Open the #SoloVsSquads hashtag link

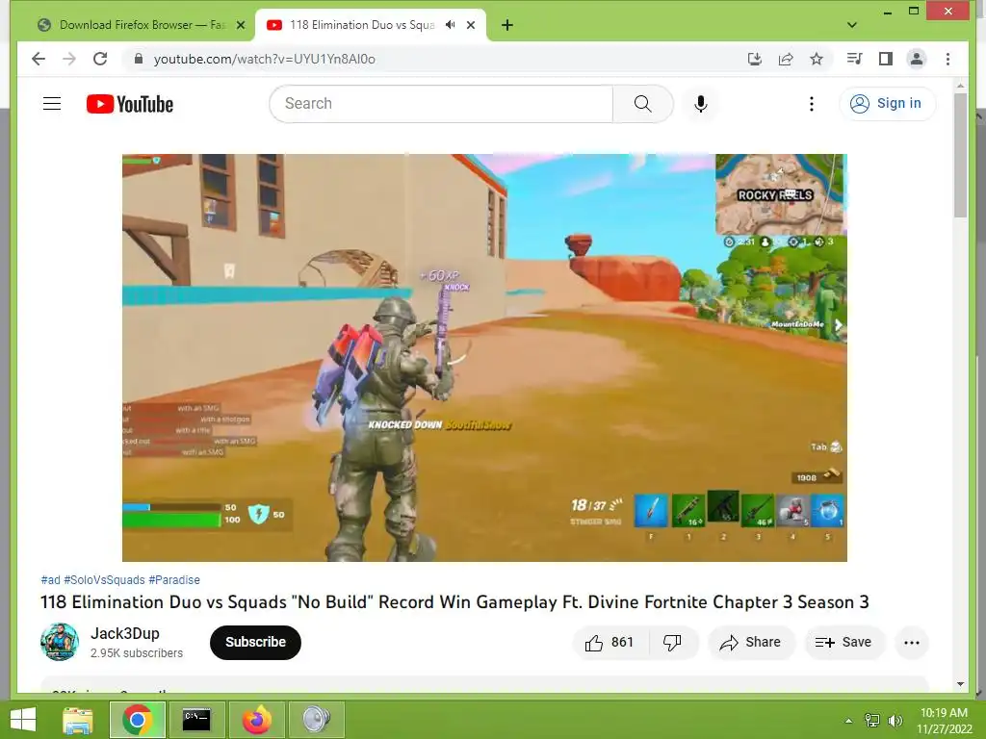tap(104, 580)
